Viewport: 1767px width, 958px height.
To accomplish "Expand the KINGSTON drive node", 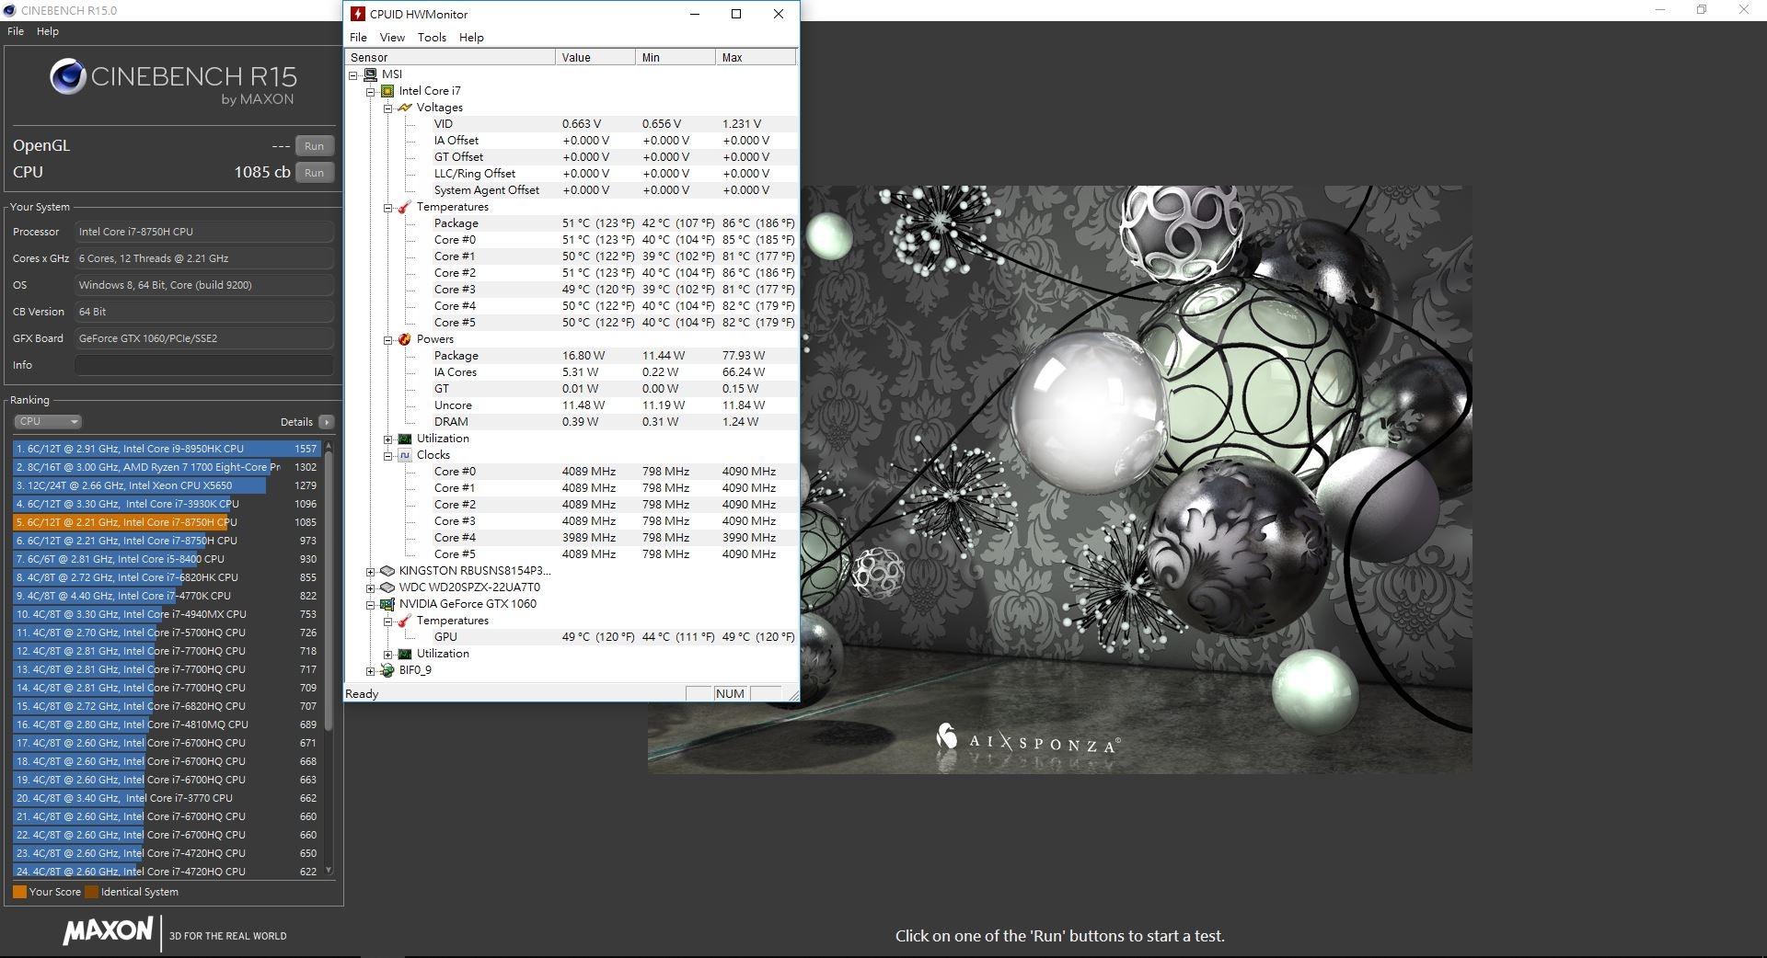I will [371, 572].
